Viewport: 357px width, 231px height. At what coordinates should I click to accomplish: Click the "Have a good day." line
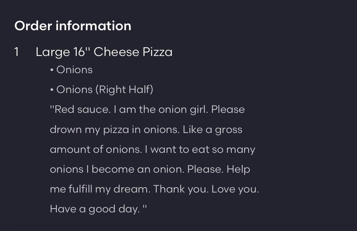[95, 209]
